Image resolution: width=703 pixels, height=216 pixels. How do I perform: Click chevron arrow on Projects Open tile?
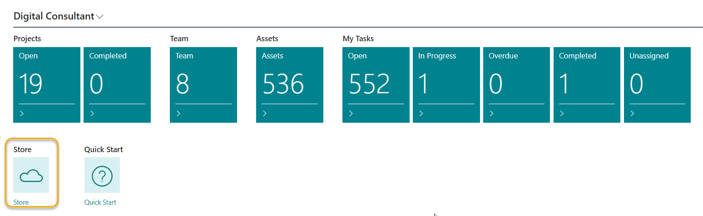coord(21,114)
